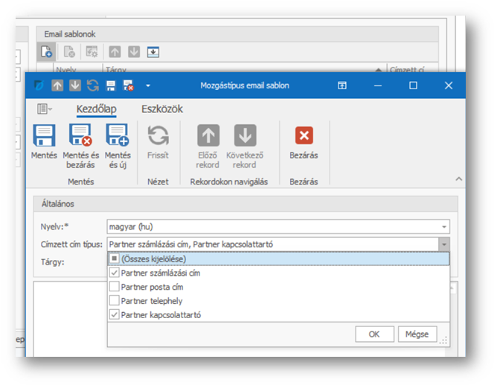497x388 pixels.
Task: Collapse the Címzett cím típus dropdown
Action: [x=444, y=244]
